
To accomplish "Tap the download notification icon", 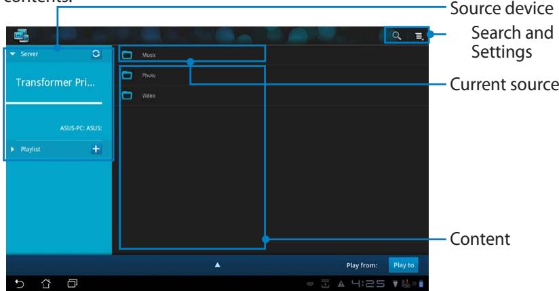I will pyautogui.click(x=325, y=284).
